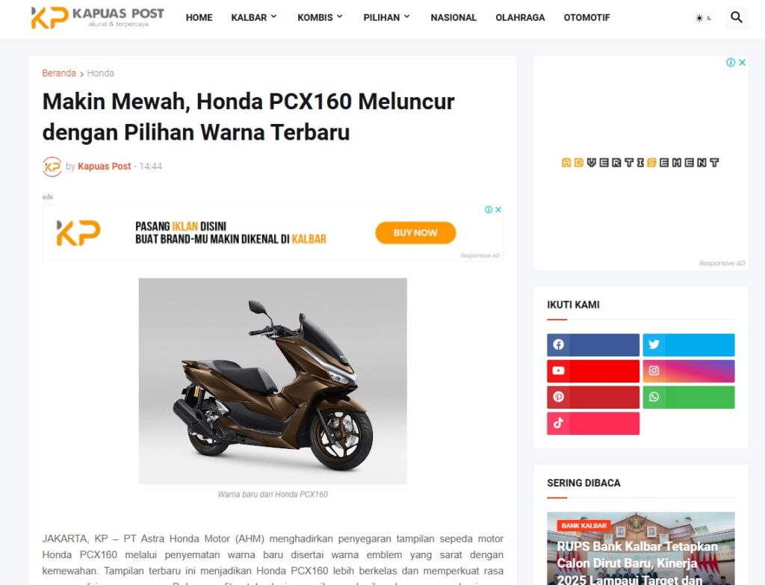Close the banner ad above article
765x585 pixels.
(x=498, y=209)
